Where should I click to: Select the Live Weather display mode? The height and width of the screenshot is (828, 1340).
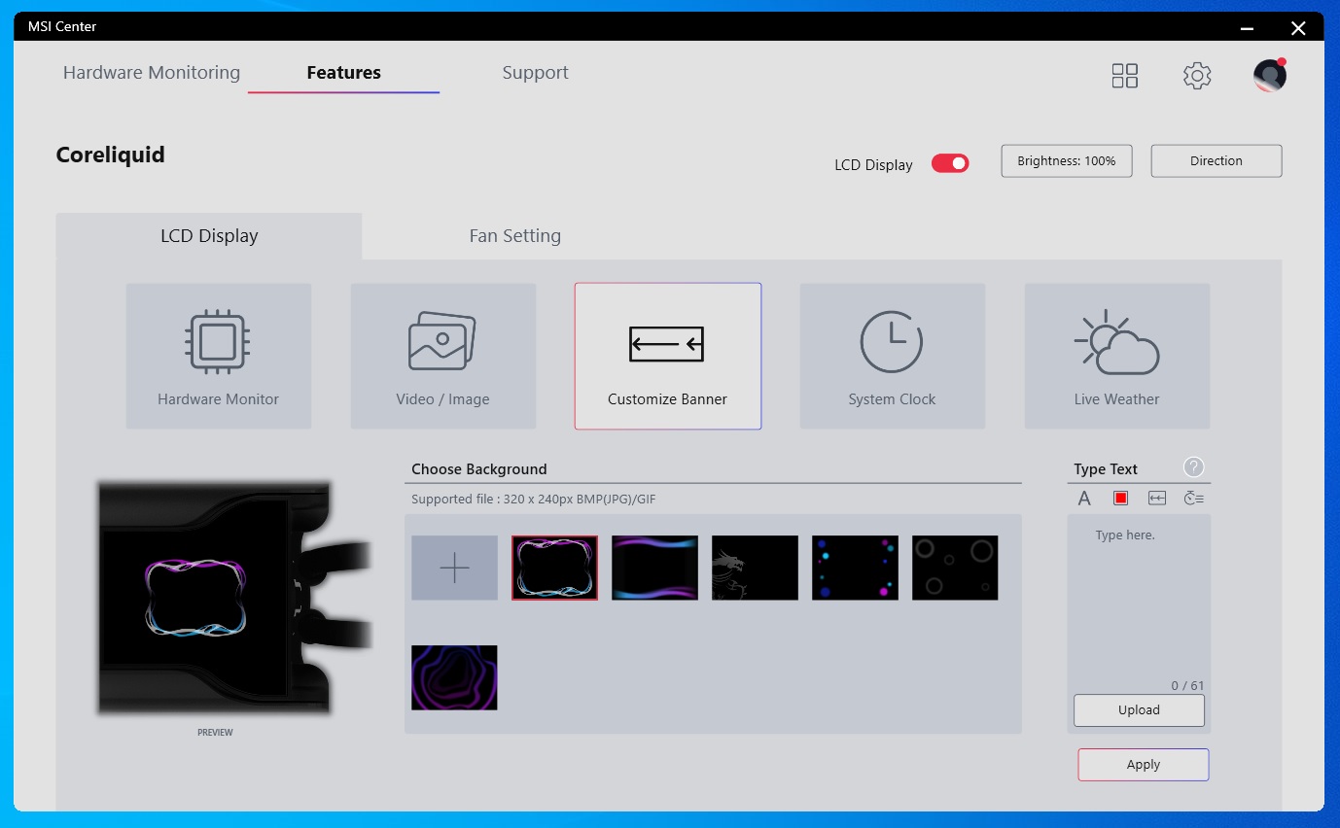(x=1116, y=356)
